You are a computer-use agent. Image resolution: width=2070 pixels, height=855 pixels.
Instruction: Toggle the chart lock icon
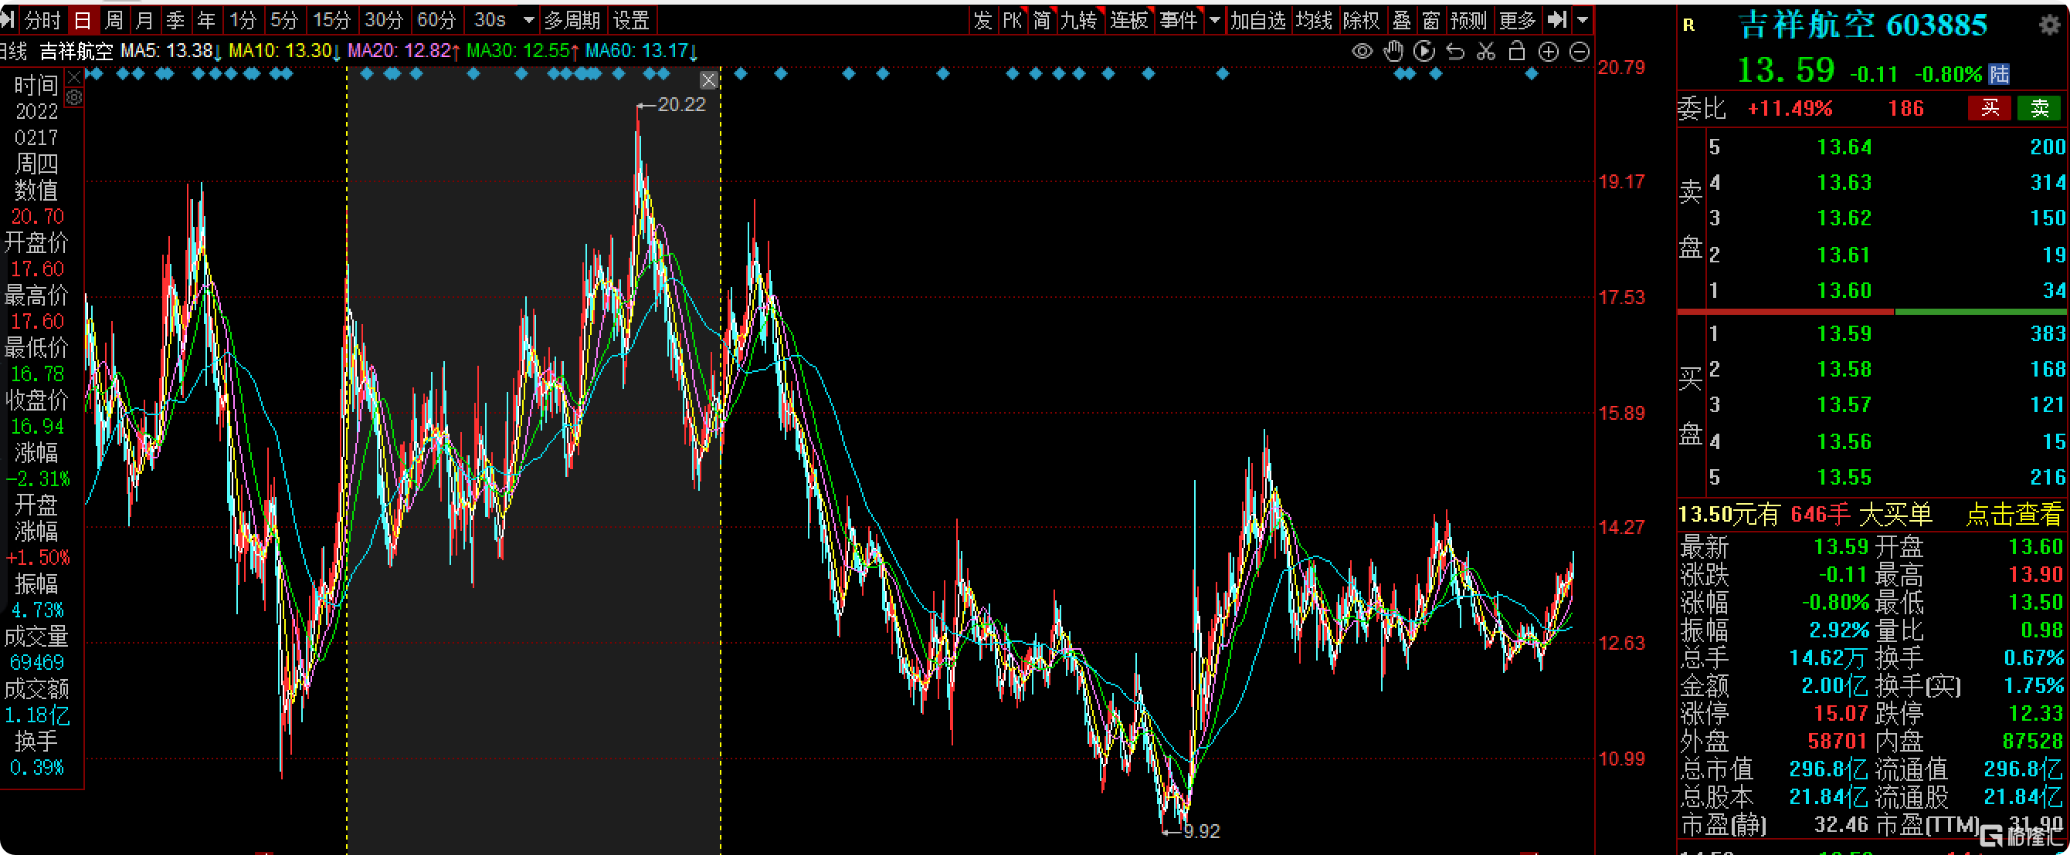point(1516,52)
